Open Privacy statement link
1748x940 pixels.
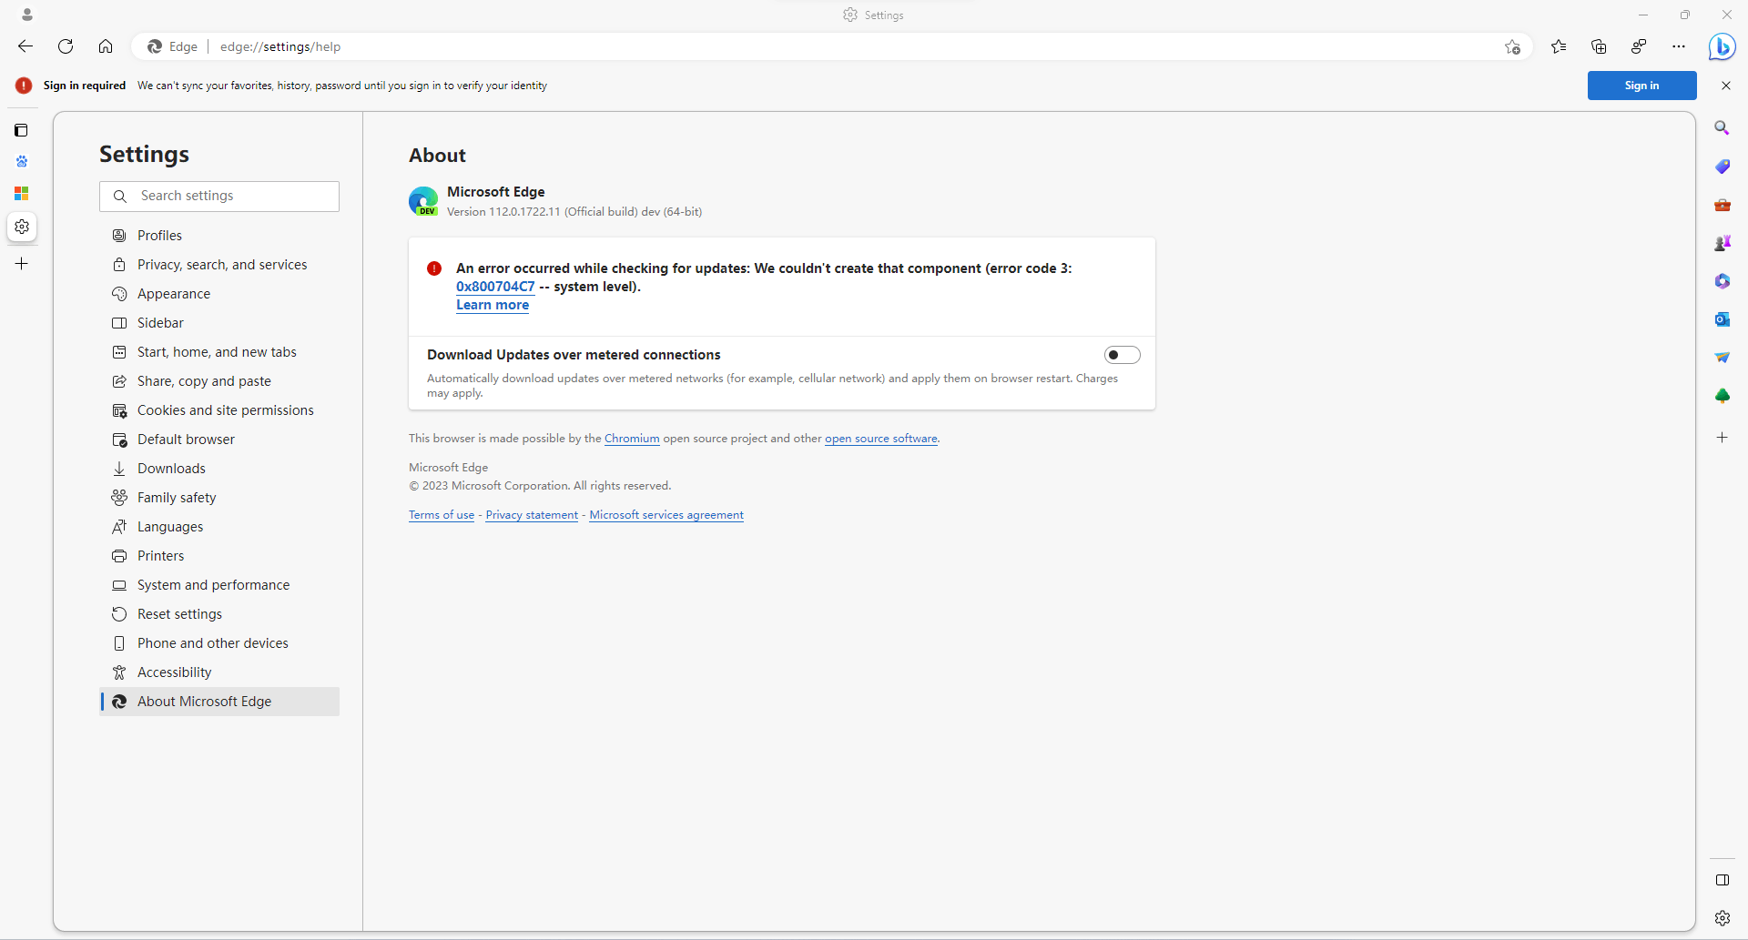532,515
